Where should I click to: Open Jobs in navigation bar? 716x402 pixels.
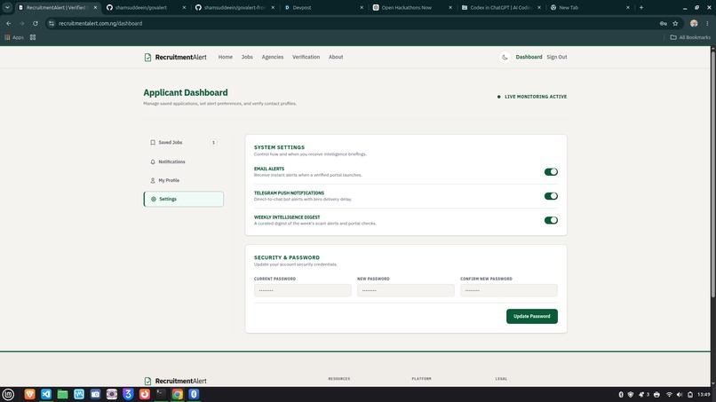247,57
